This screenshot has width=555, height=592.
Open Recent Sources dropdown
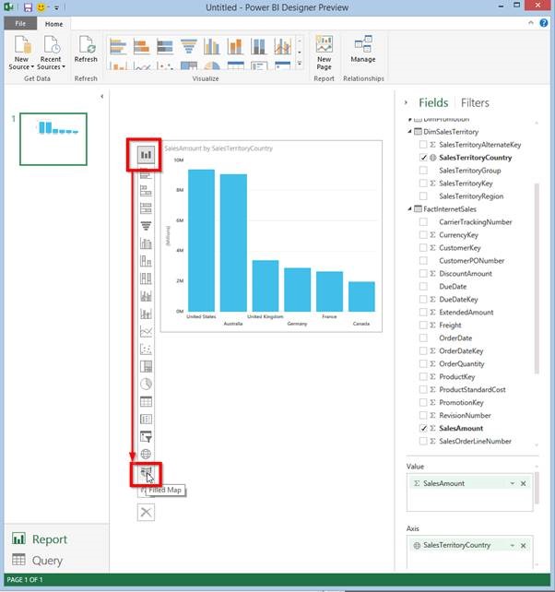pyautogui.click(x=51, y=53)
